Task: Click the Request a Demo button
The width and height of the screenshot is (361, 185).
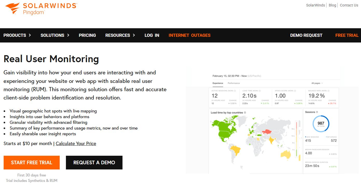Action: (94, 162)
